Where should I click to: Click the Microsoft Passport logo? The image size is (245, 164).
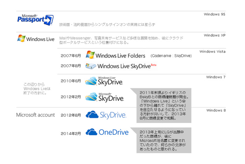(x=35, y=20)
